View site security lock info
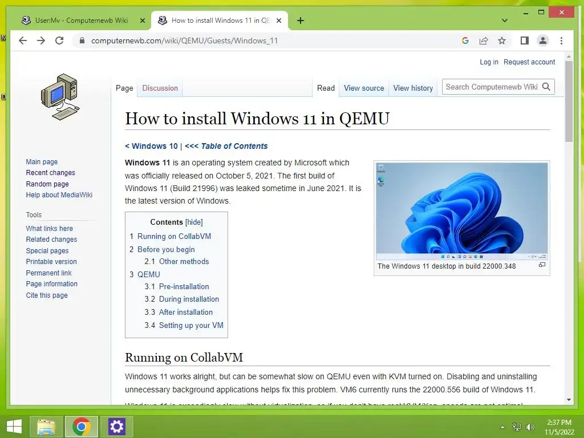 [x=82, y=40]
